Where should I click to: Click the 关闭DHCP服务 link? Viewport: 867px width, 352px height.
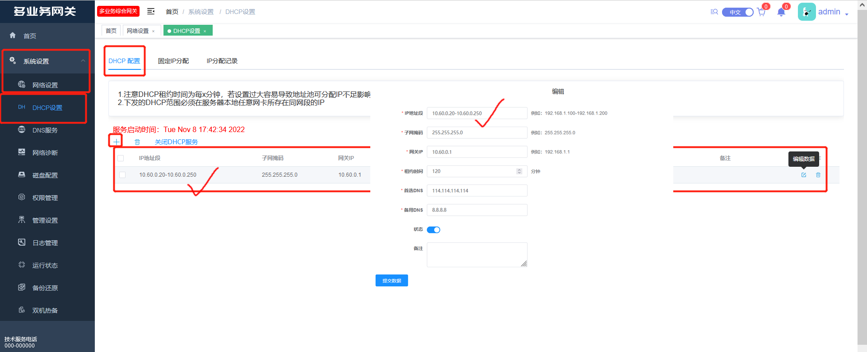click(x=176, y=142)
